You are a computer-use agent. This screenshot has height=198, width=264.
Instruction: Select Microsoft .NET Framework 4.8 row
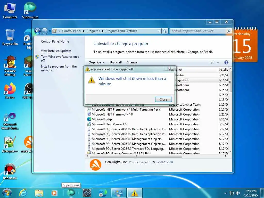coord(112,114)
